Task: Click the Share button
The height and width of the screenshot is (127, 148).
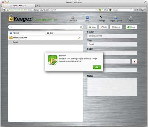Action: coord(131,27)
